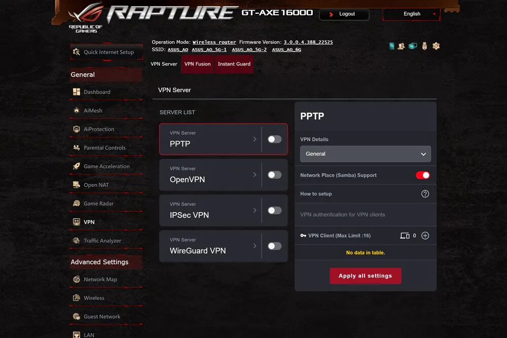Open the English language dropdown

411,14
